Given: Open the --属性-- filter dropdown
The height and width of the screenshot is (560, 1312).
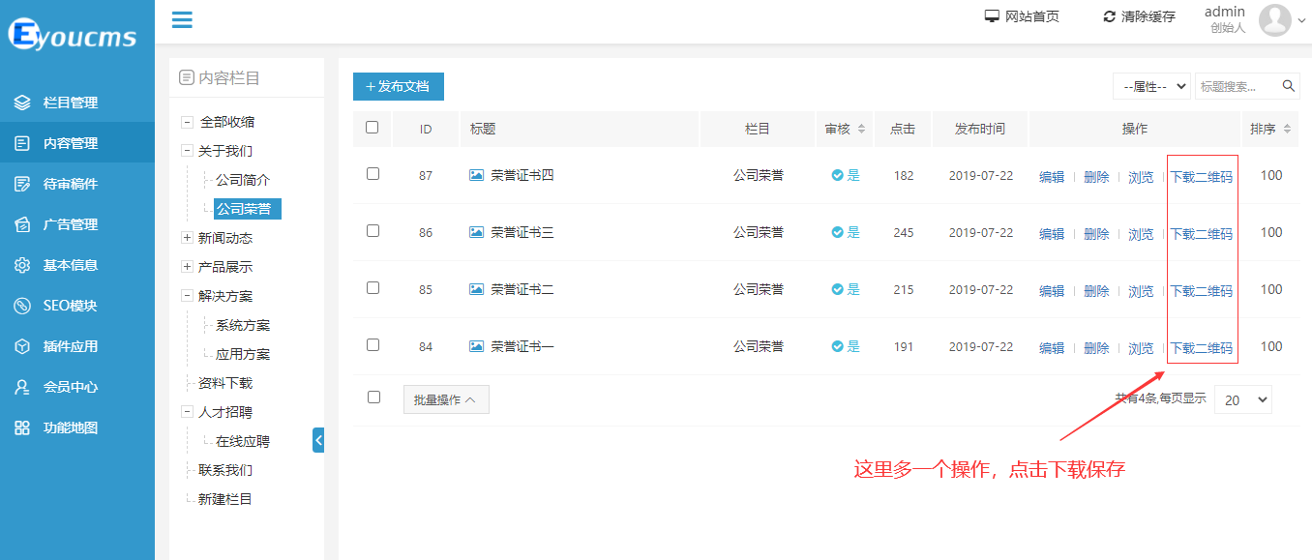Looking at the screenshot, I should 1151,86.
